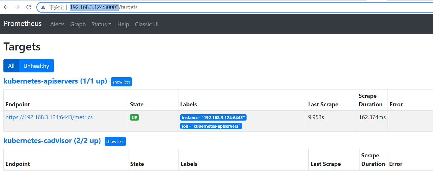
Task: Reload the page with refresh icon
Action: coord(29,7)
